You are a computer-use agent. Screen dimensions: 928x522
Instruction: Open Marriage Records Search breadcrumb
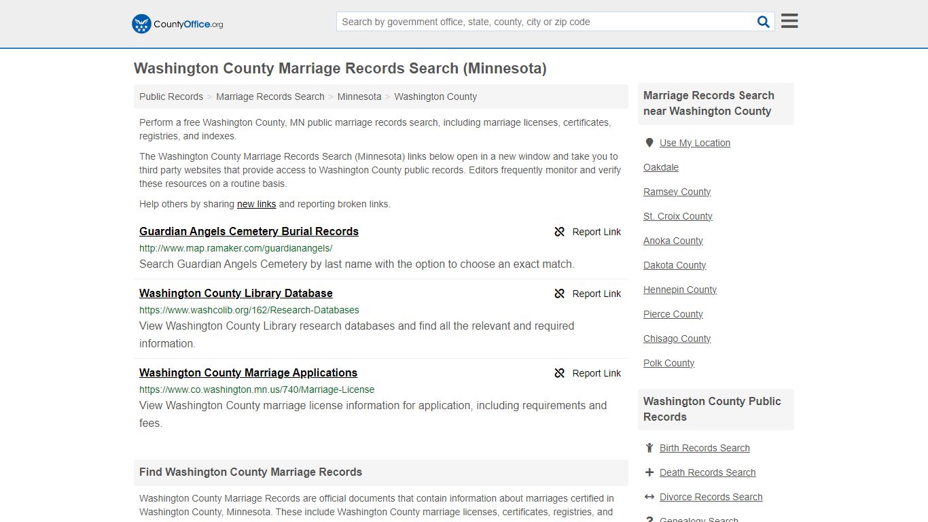pos(270,97)
